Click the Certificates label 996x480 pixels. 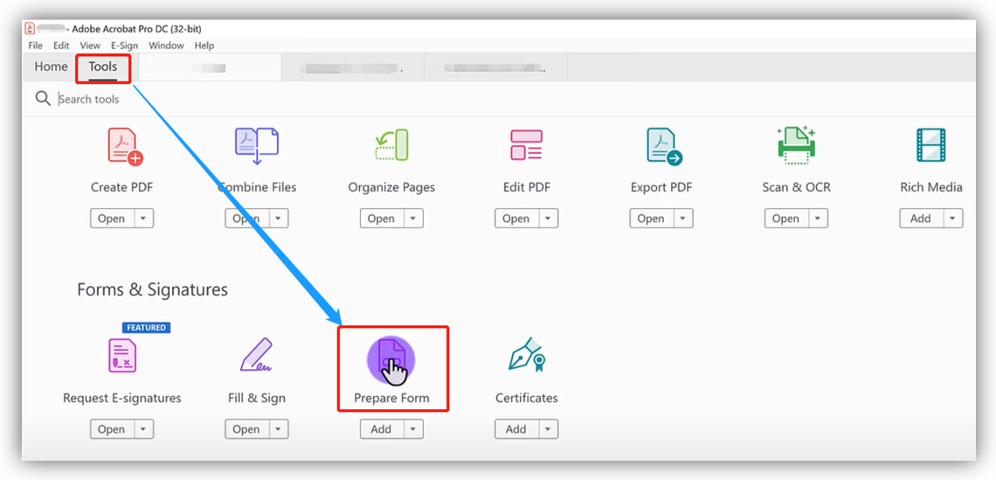[527, 398]
